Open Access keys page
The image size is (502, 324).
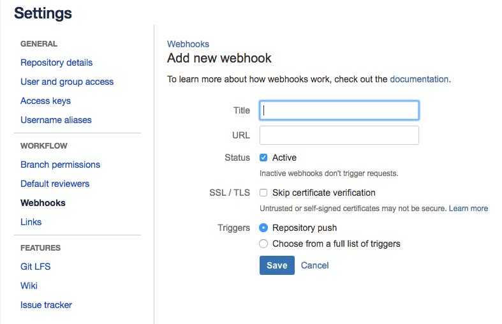pos(45,101)
